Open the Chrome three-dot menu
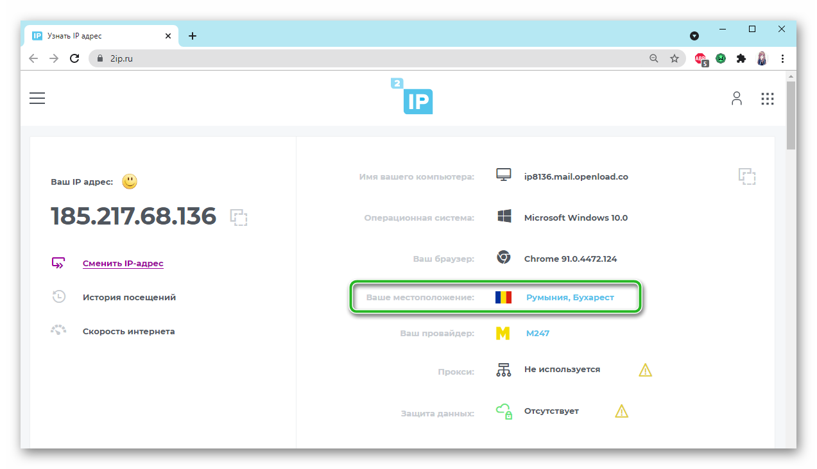 click(782, 58)
